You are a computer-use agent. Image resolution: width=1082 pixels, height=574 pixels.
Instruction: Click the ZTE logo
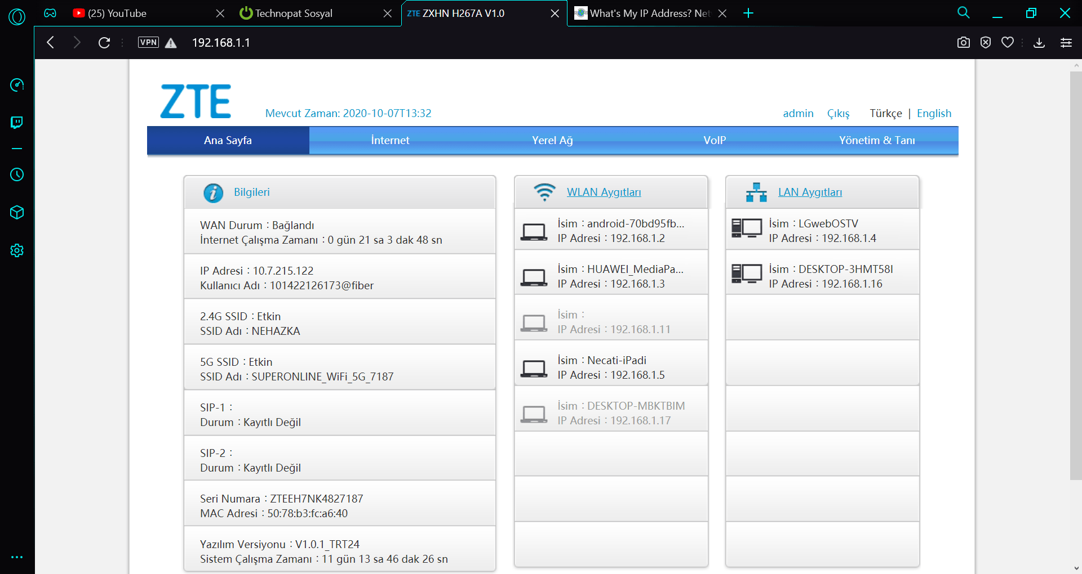(196, 101)
